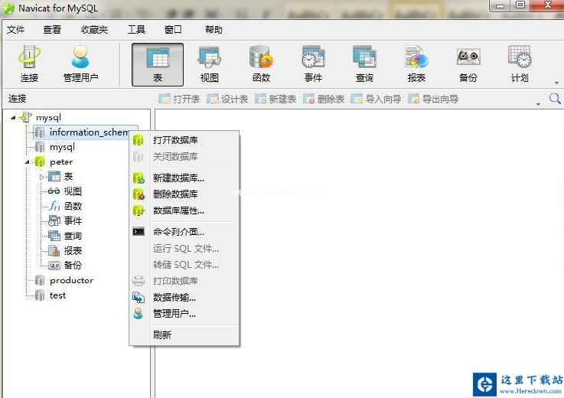564x398 pixels.
Task: Click 删除表 (Delete Table) button
Action: tap(324, 99)
